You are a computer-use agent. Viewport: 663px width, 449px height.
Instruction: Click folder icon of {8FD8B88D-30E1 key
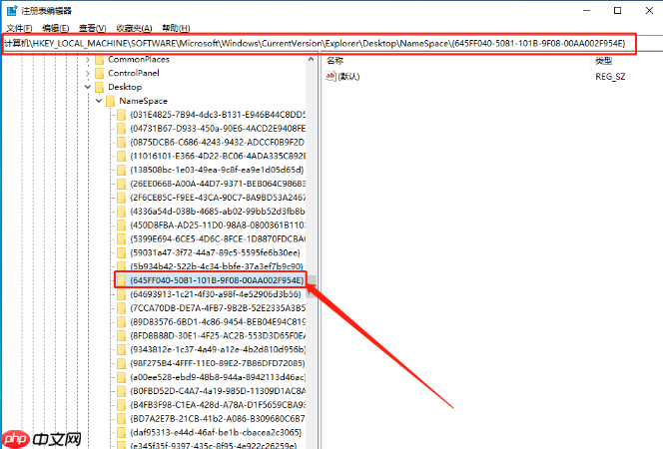pyautogui.click(x=122, y=336)
